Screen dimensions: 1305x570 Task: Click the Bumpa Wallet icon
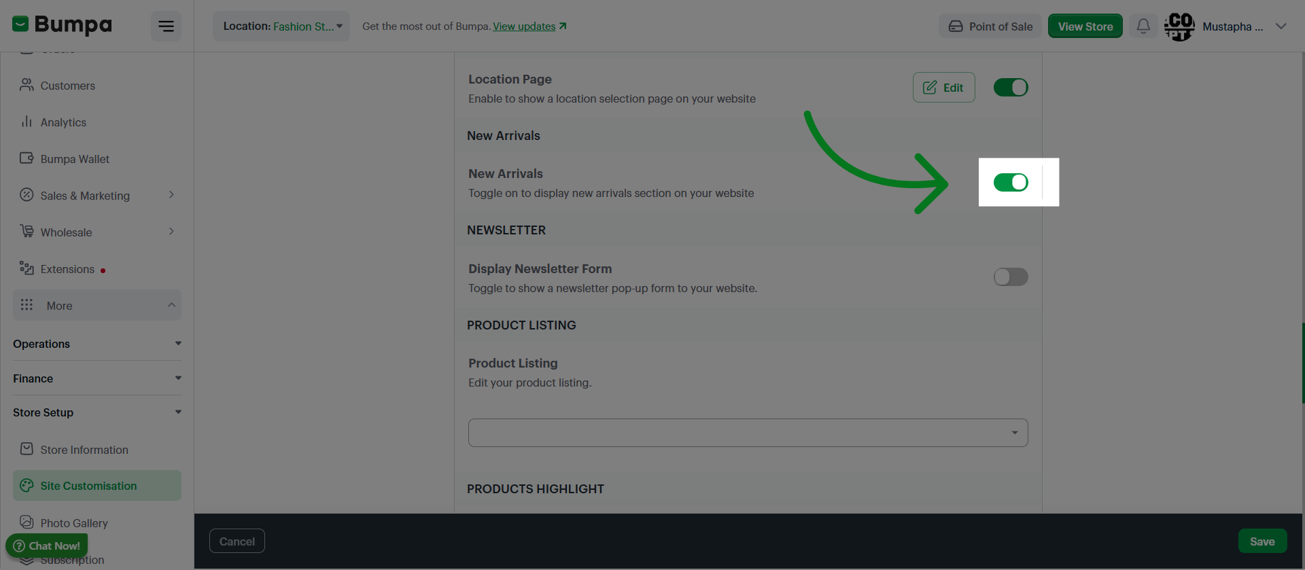click(27, 158)
